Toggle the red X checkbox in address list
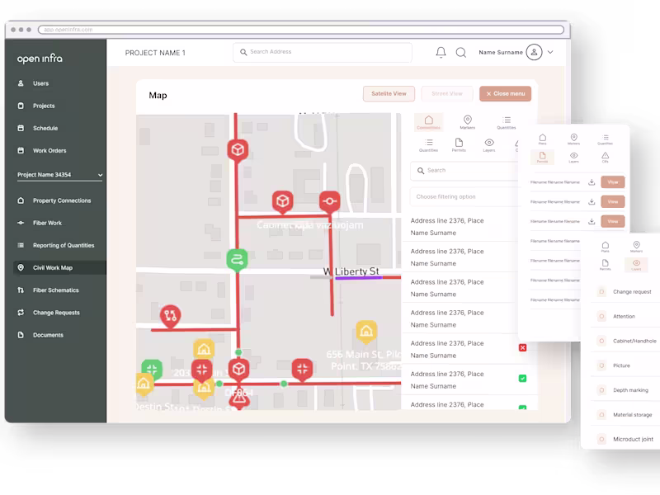The height and width of the screenshot is (495, 660). coord(522,347)
